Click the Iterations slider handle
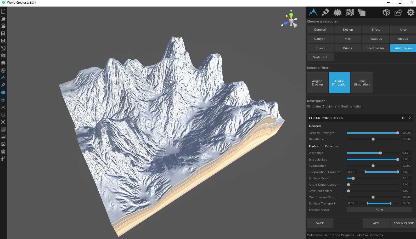416x239 pixels. coord(373,139)
